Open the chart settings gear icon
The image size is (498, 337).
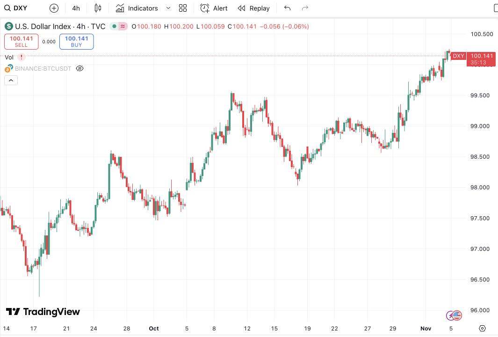482,329
